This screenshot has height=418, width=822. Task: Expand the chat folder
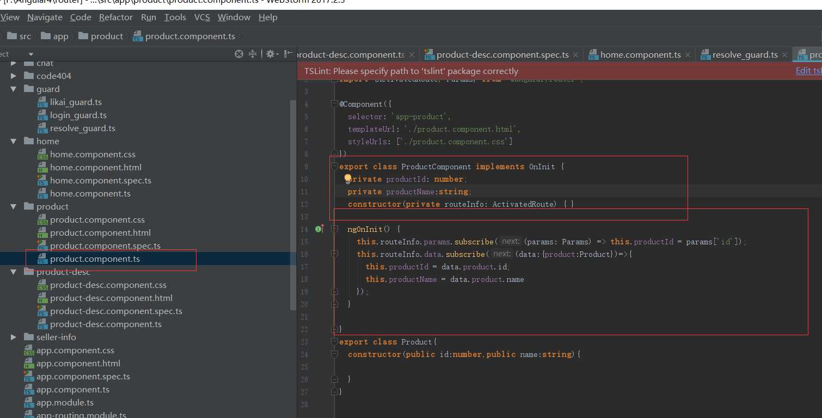pyautogui.click(x=14, y=63)
